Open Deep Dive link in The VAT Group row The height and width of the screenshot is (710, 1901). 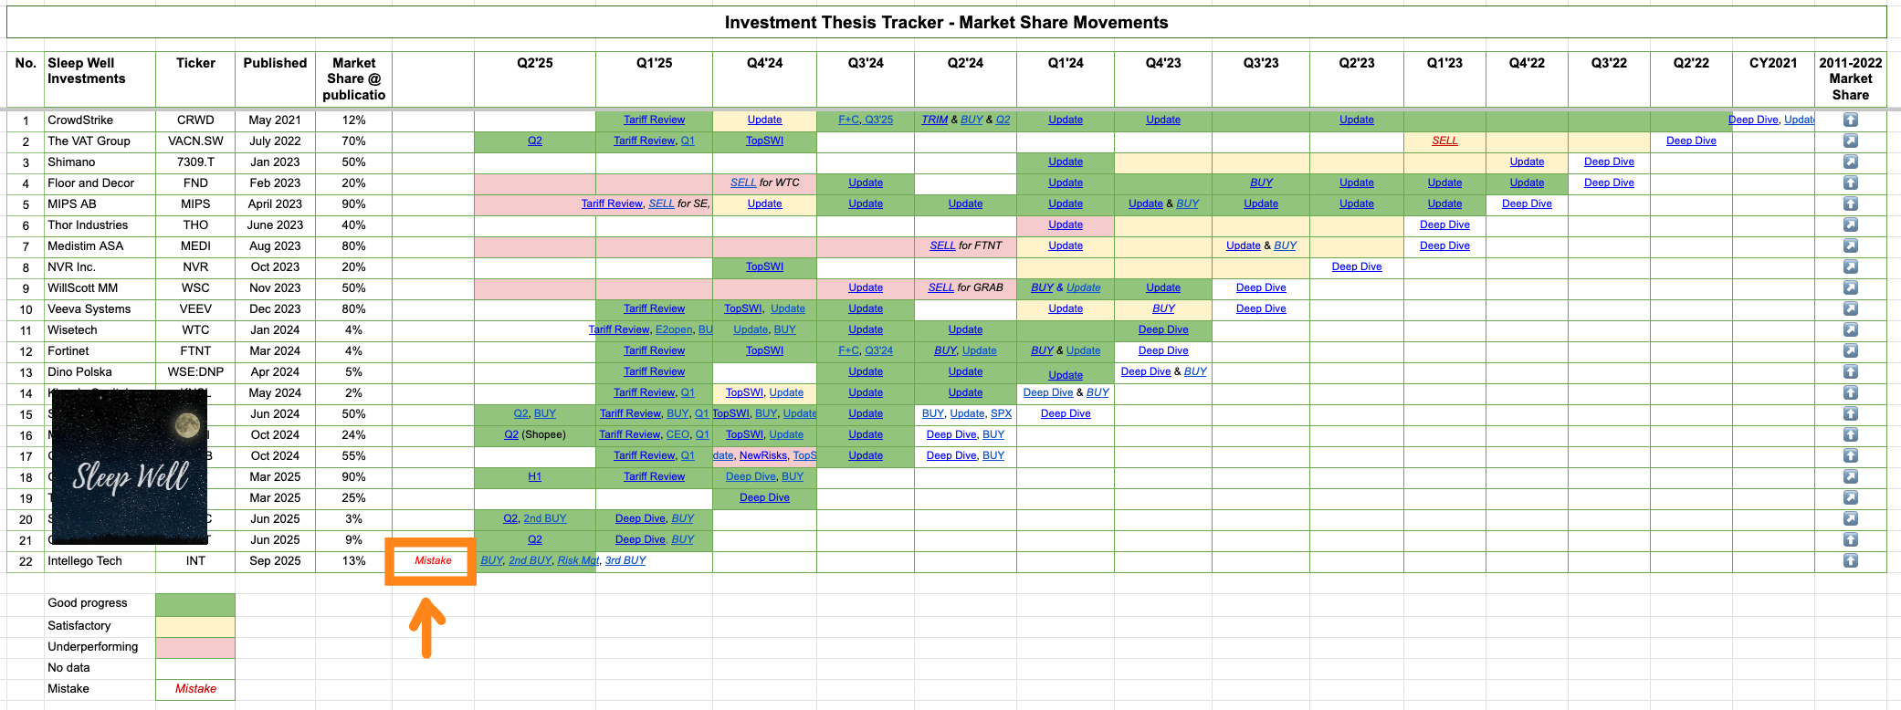pos(1691,141)
